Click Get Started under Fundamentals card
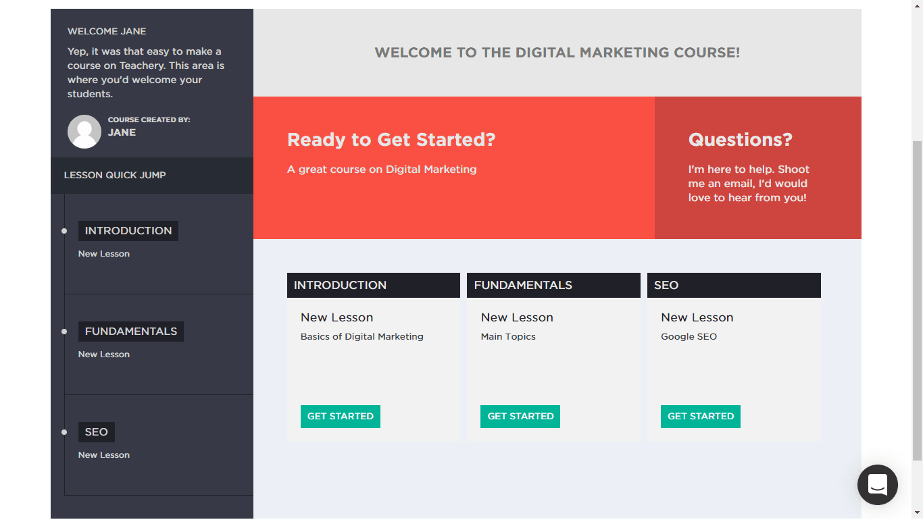Viewport: 923px width, 524px height. (520, 417)
